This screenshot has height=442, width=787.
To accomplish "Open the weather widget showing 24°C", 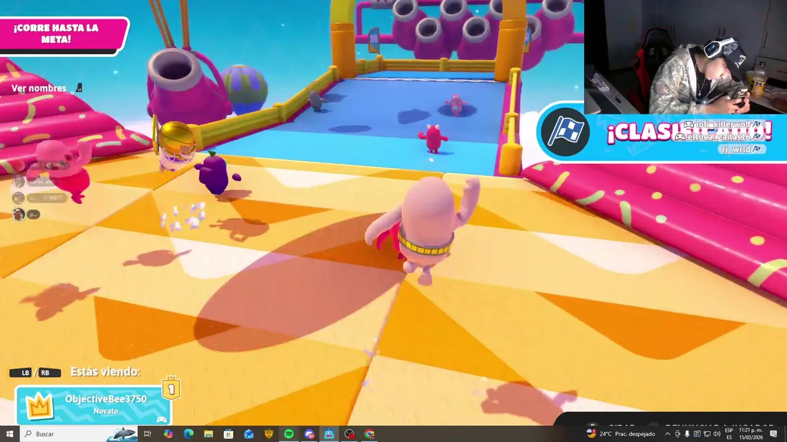I will coord(620,434).
